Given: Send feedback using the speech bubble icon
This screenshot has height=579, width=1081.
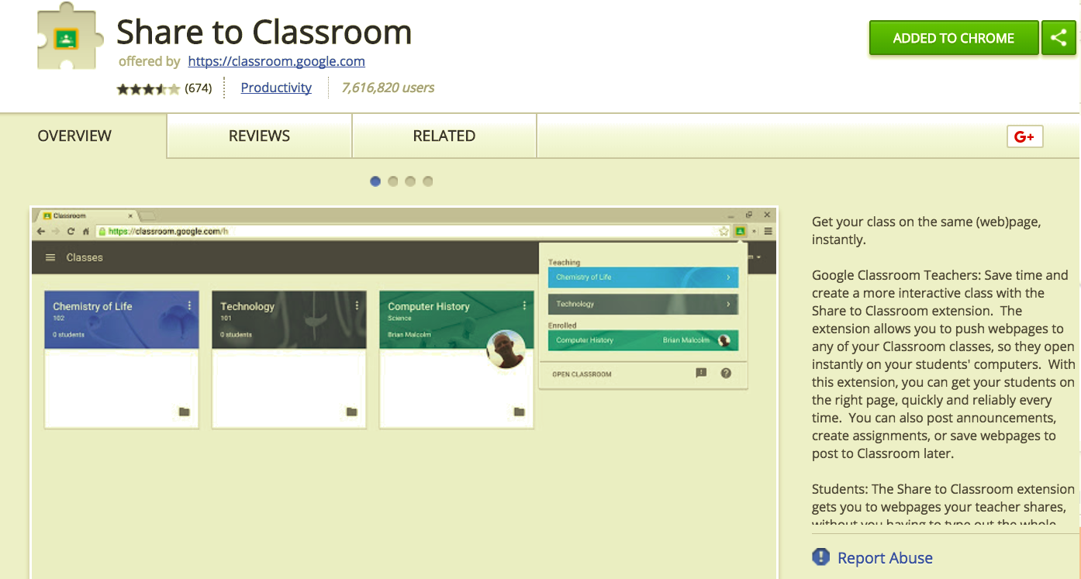Looking at the screenshot, I should click(702, 373).
